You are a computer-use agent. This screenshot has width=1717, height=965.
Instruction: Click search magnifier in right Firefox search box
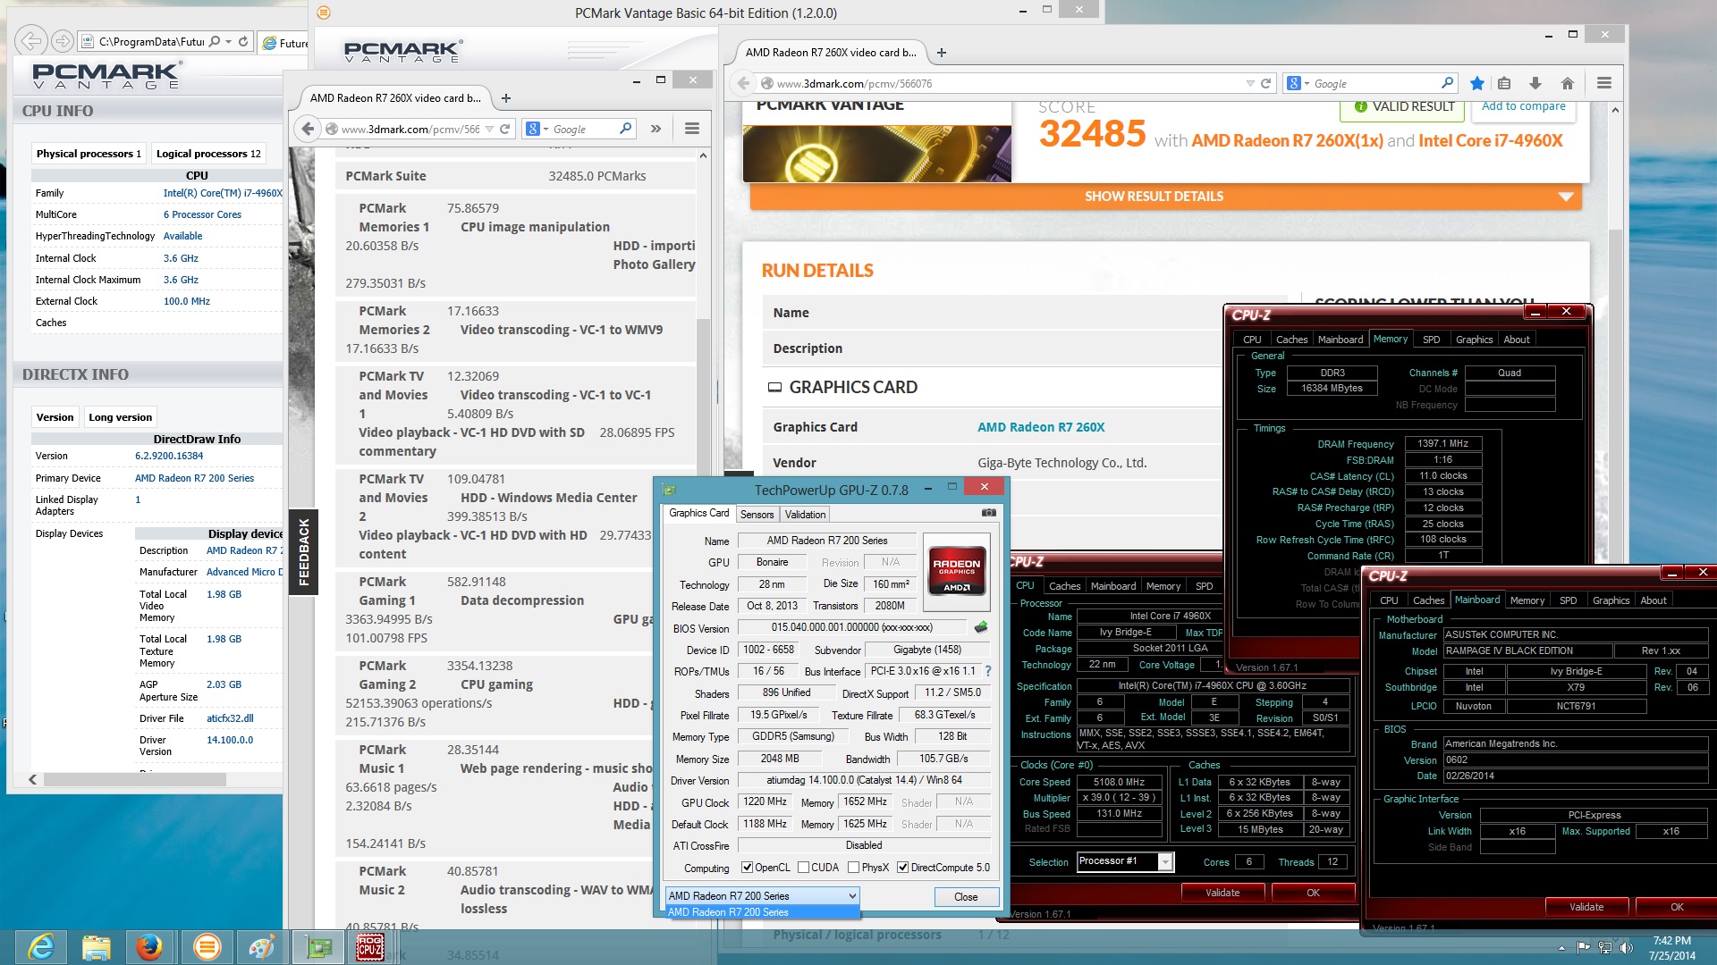[x=1448, y=82]
